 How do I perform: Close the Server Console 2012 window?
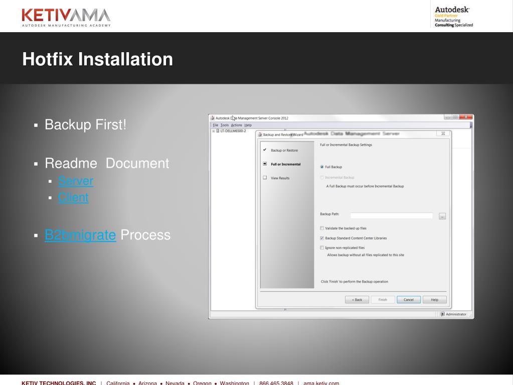tap(466, 117)
